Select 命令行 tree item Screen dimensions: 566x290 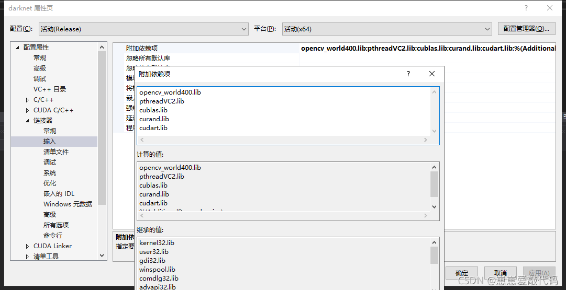(53, 236)
